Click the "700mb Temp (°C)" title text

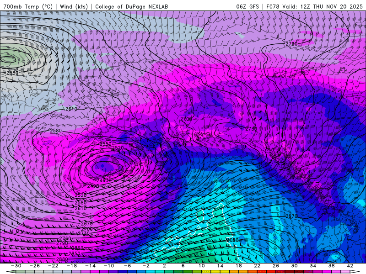(x=28, y=6)
